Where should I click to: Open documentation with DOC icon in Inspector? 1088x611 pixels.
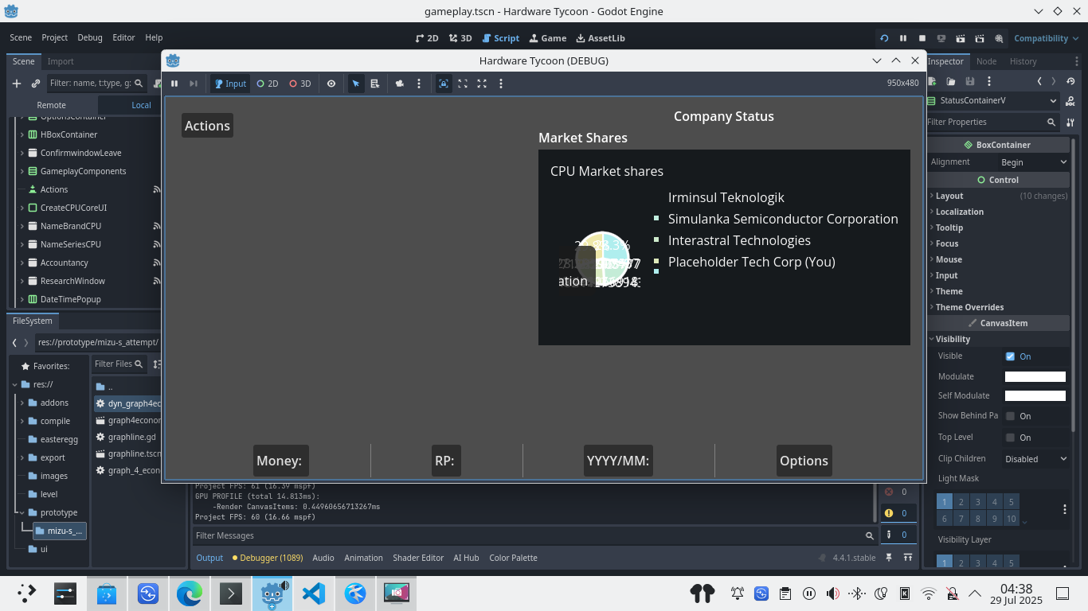pos(1070,101)
